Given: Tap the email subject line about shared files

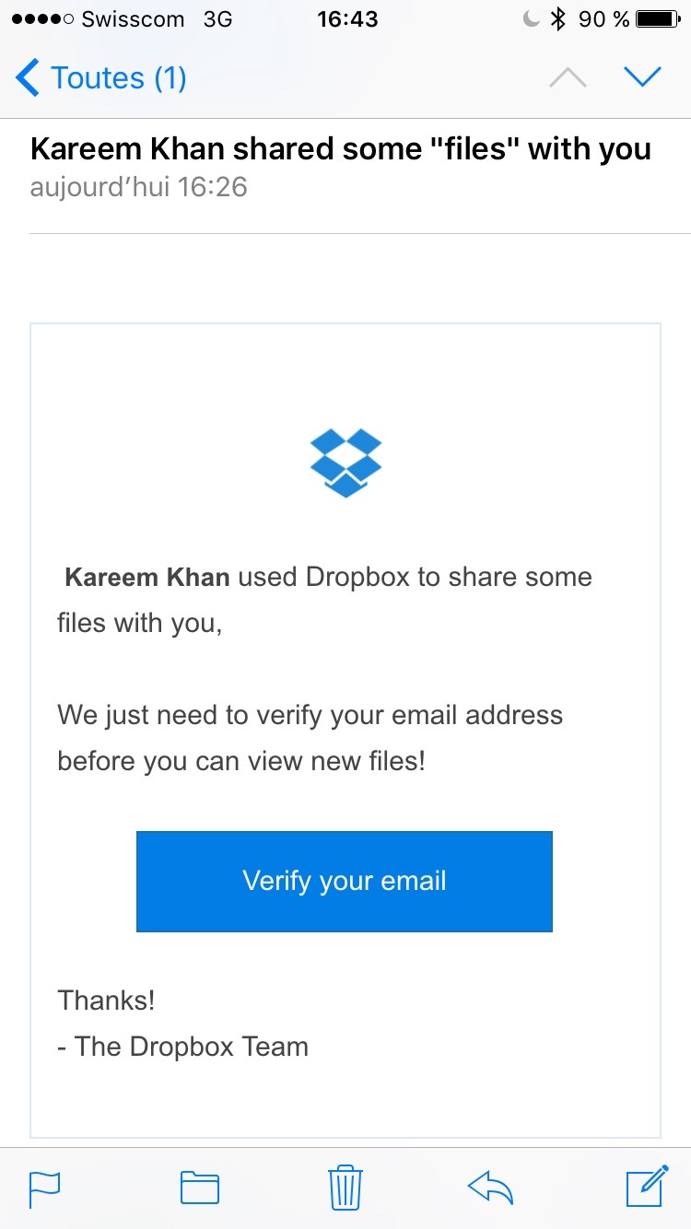Looking at the screenshot, I should tap(341, 149).
